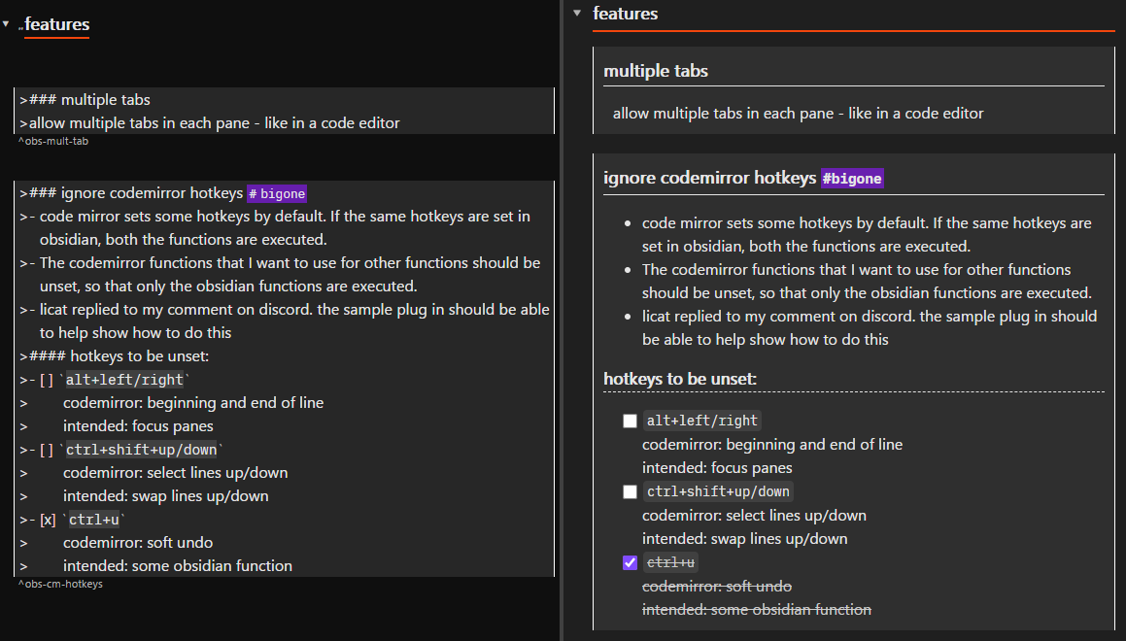Click the #bigone tag in the source editor

pos(277,193)
